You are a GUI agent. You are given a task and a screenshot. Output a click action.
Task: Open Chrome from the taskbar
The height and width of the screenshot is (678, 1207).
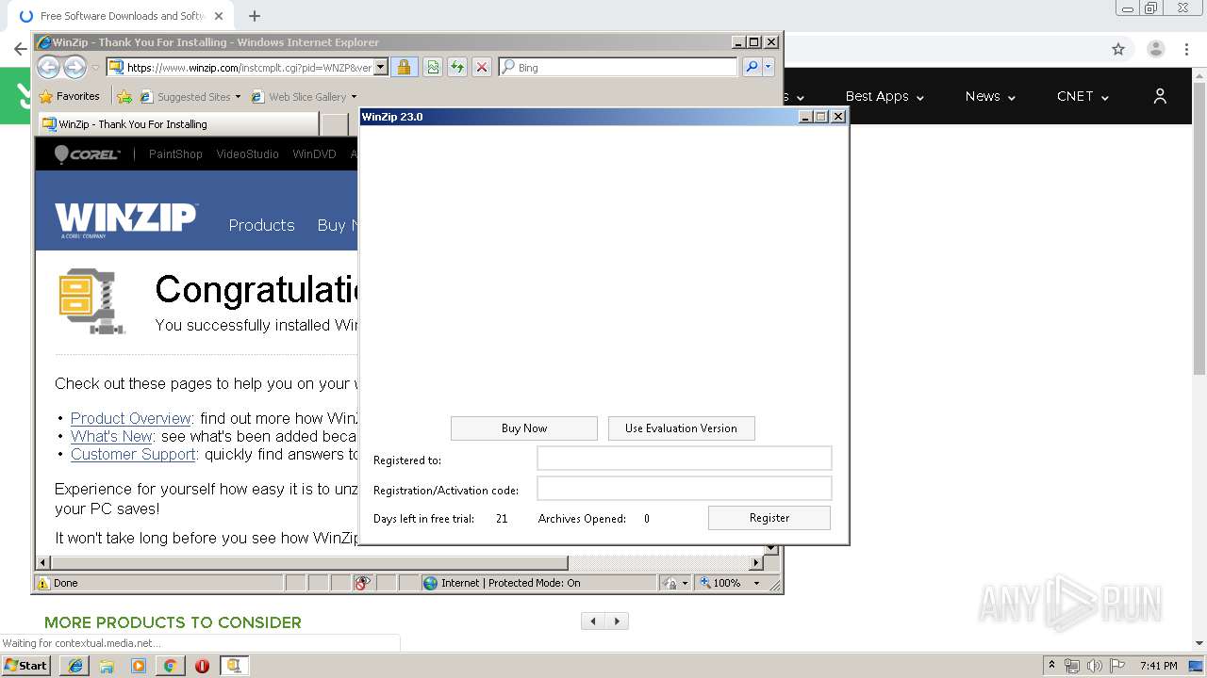(170, 666)
